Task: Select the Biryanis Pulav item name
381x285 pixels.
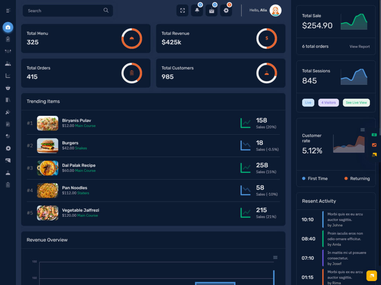Action: tap(77, 121)
